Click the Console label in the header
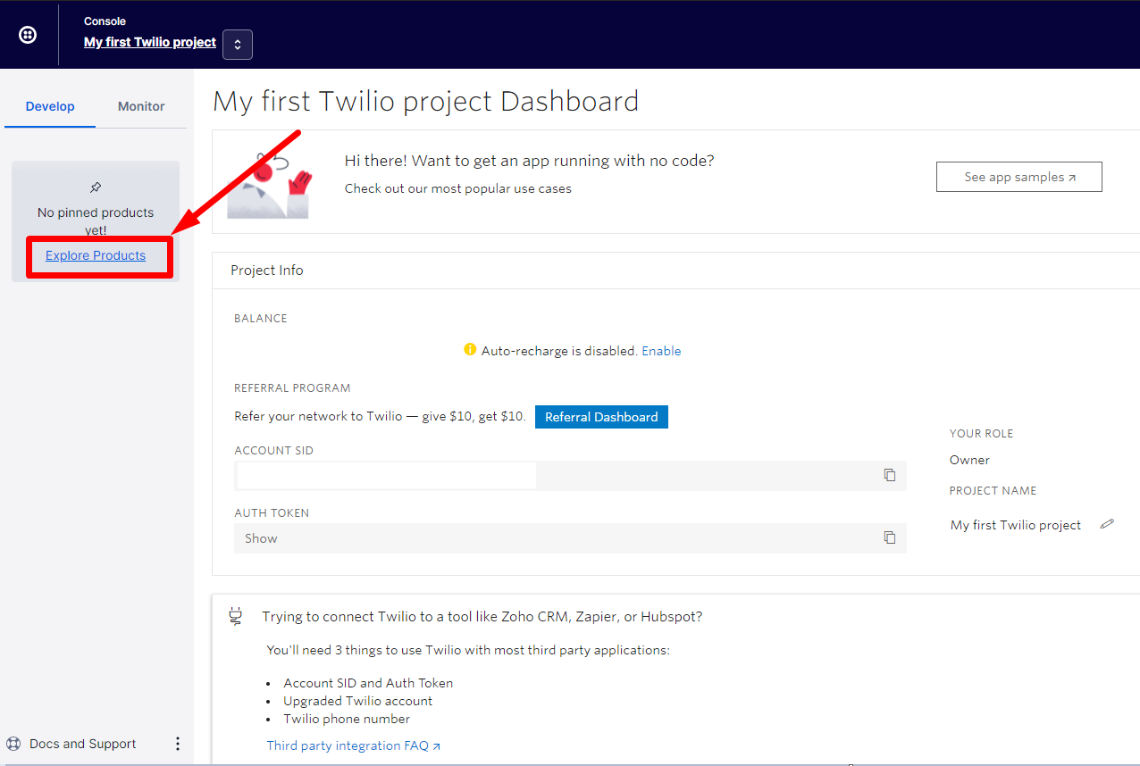This screenshot has height=766, width=1140. pyautogui.click(x=105, y=21)
